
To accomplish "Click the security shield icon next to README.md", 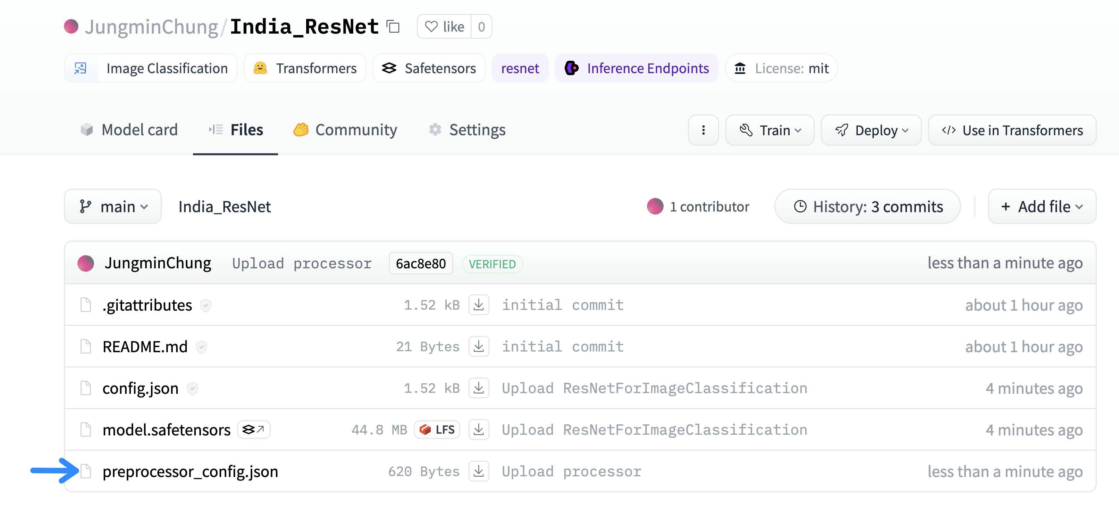I will click(x=201, y=347).
